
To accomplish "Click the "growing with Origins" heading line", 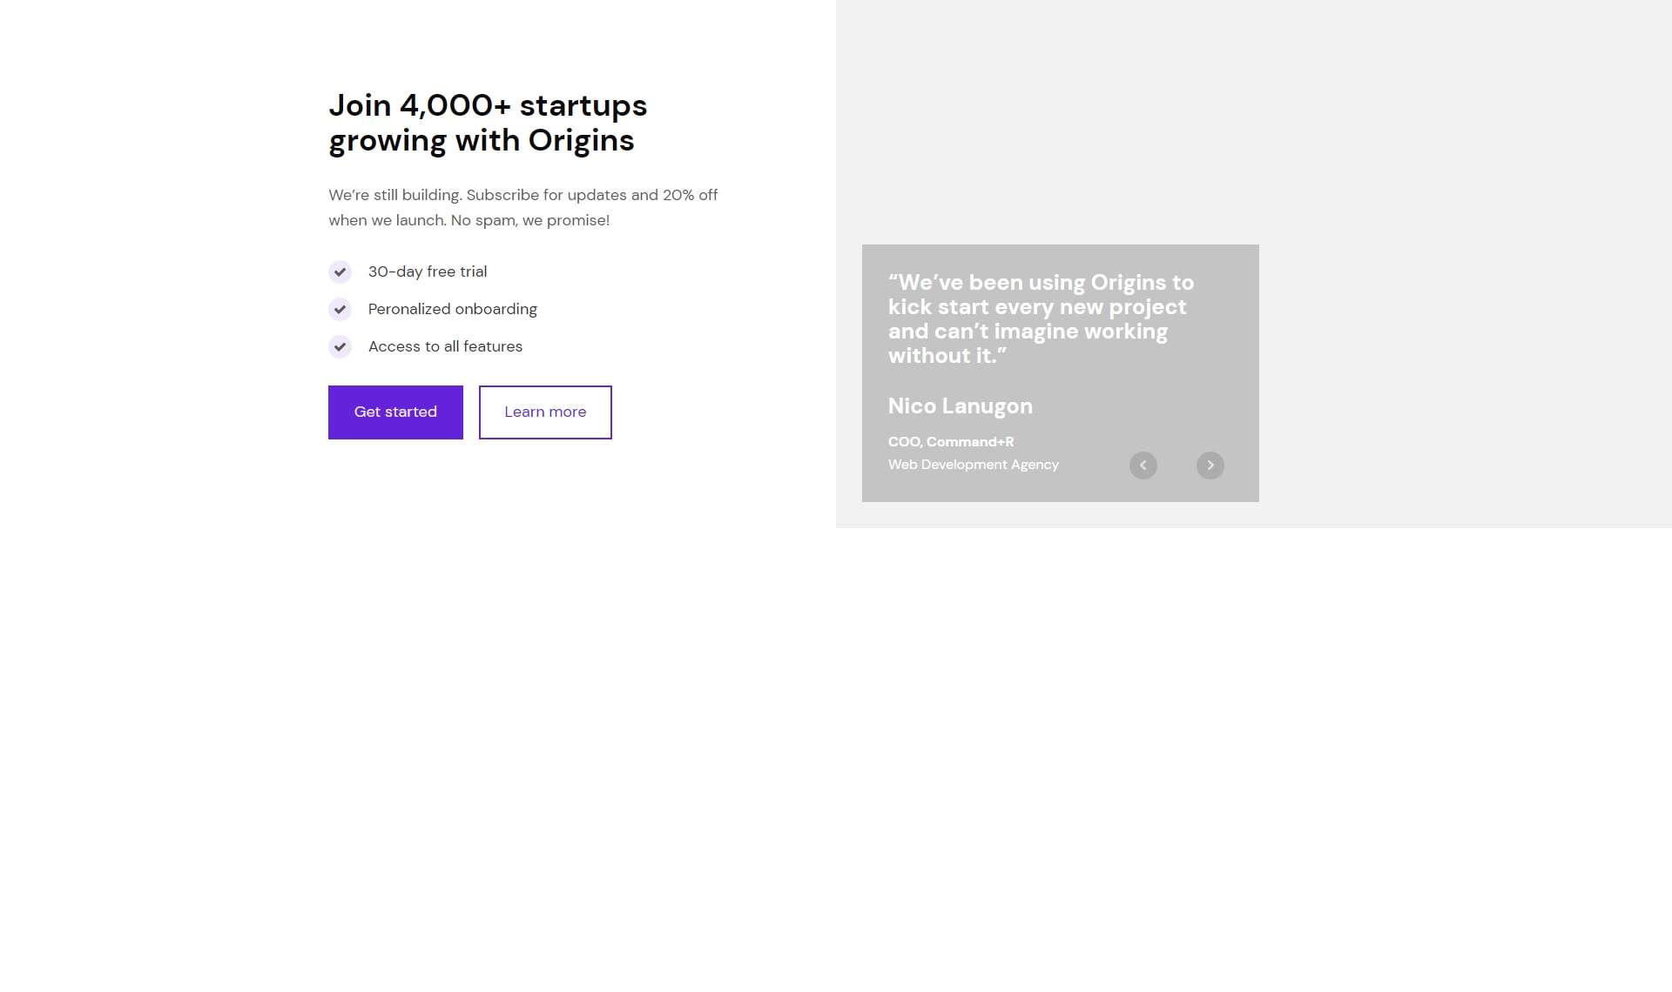I will (x=482, y=141).
